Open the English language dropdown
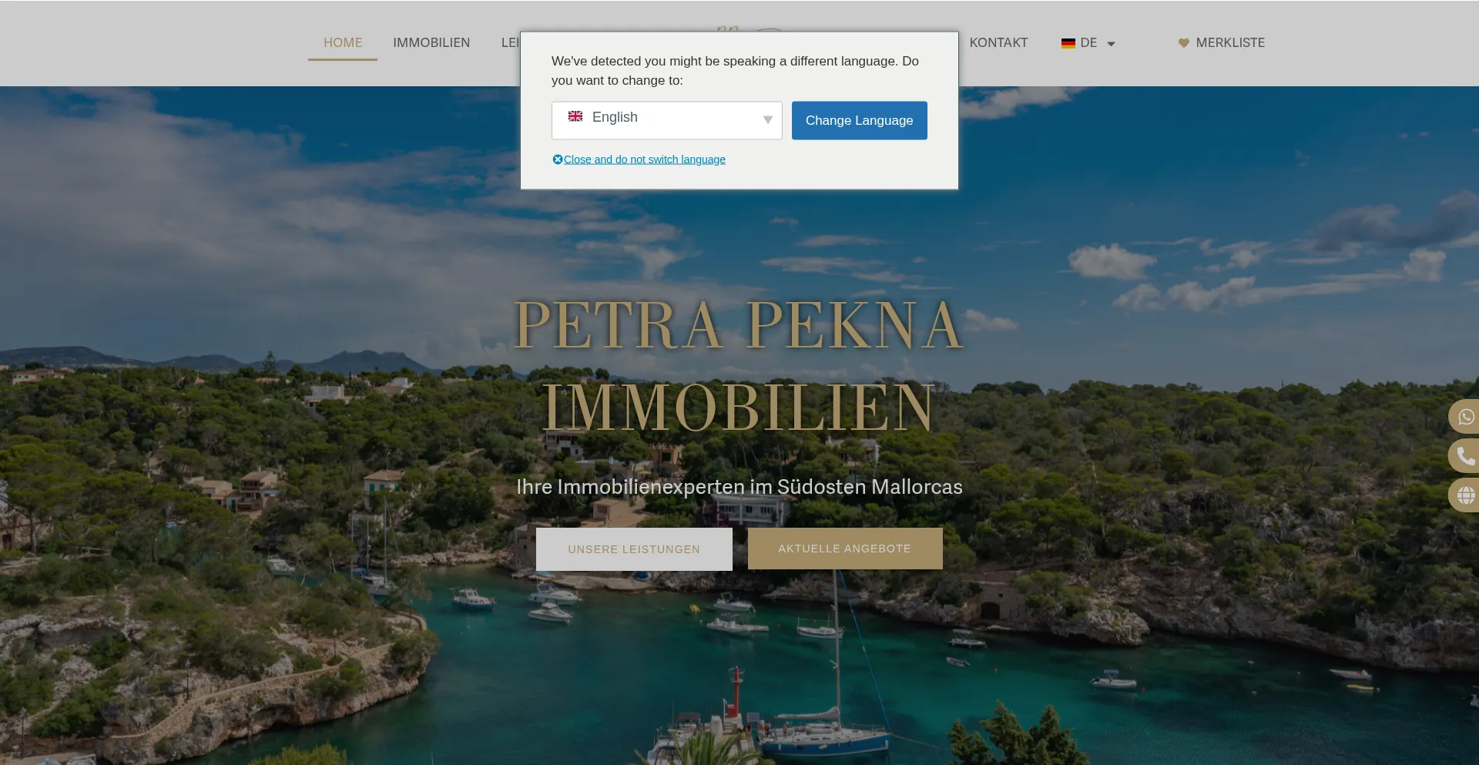 tap(667, 120)
